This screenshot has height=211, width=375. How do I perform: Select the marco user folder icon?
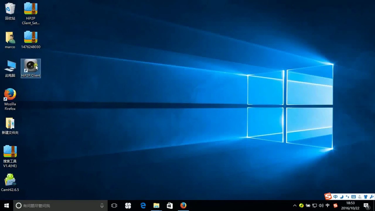(10, 40)
